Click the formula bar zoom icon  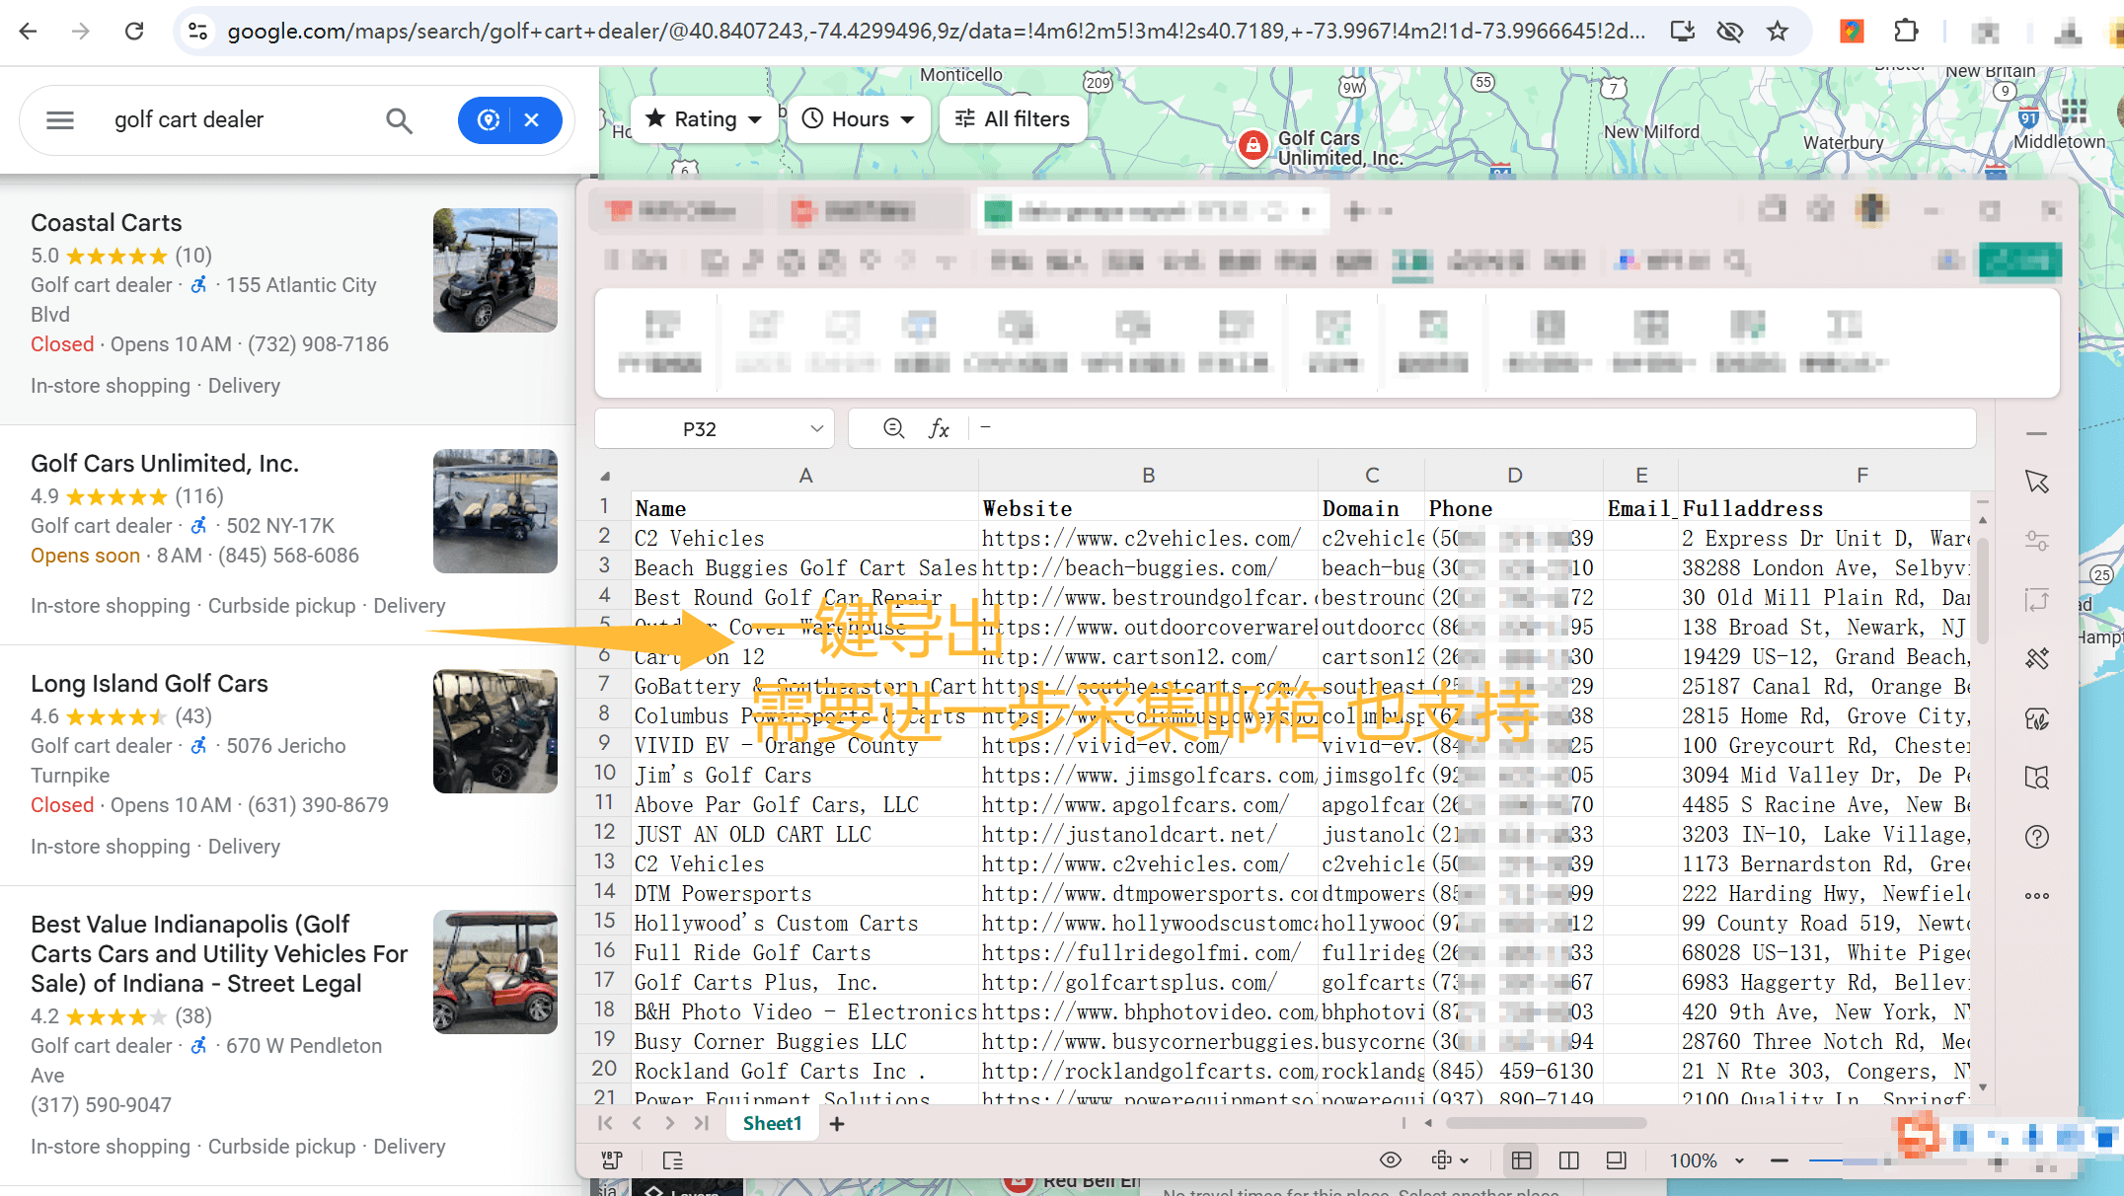tap(893, 428)
